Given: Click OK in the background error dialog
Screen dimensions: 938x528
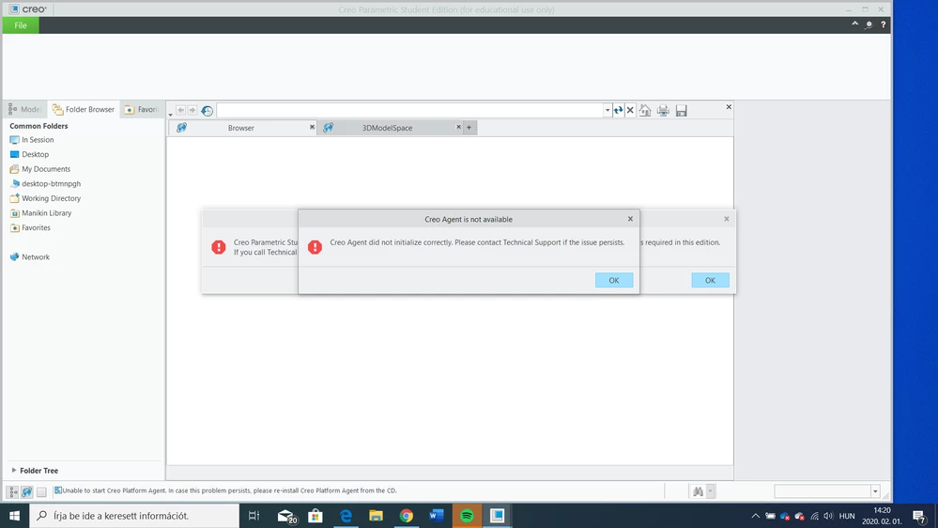Looking at the screenshot, I should (x=710, y=280).
